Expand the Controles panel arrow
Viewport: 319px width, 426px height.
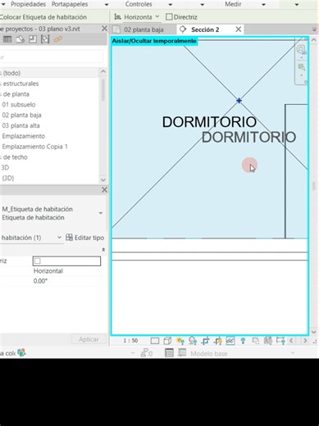(171, 4)
